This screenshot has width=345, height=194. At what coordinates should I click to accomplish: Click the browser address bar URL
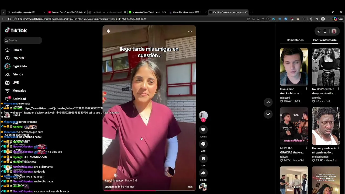click(82, 19)
